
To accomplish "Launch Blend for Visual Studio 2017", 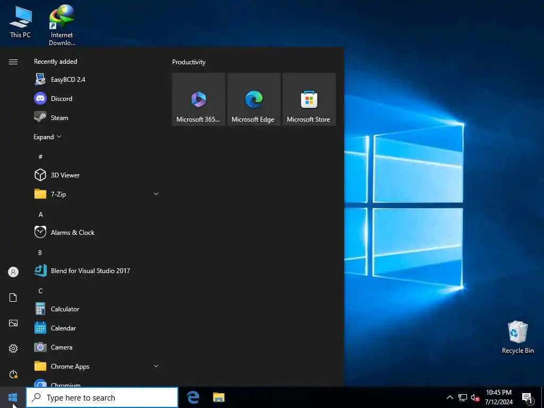I will point(97,270).
